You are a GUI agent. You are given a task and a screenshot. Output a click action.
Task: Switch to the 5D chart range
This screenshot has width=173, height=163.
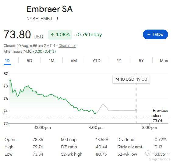pos(29,61)
